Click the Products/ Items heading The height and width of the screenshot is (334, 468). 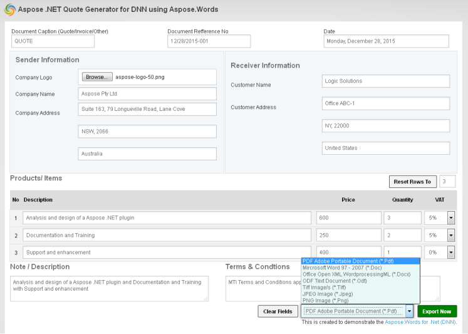[x=36, y=178]
